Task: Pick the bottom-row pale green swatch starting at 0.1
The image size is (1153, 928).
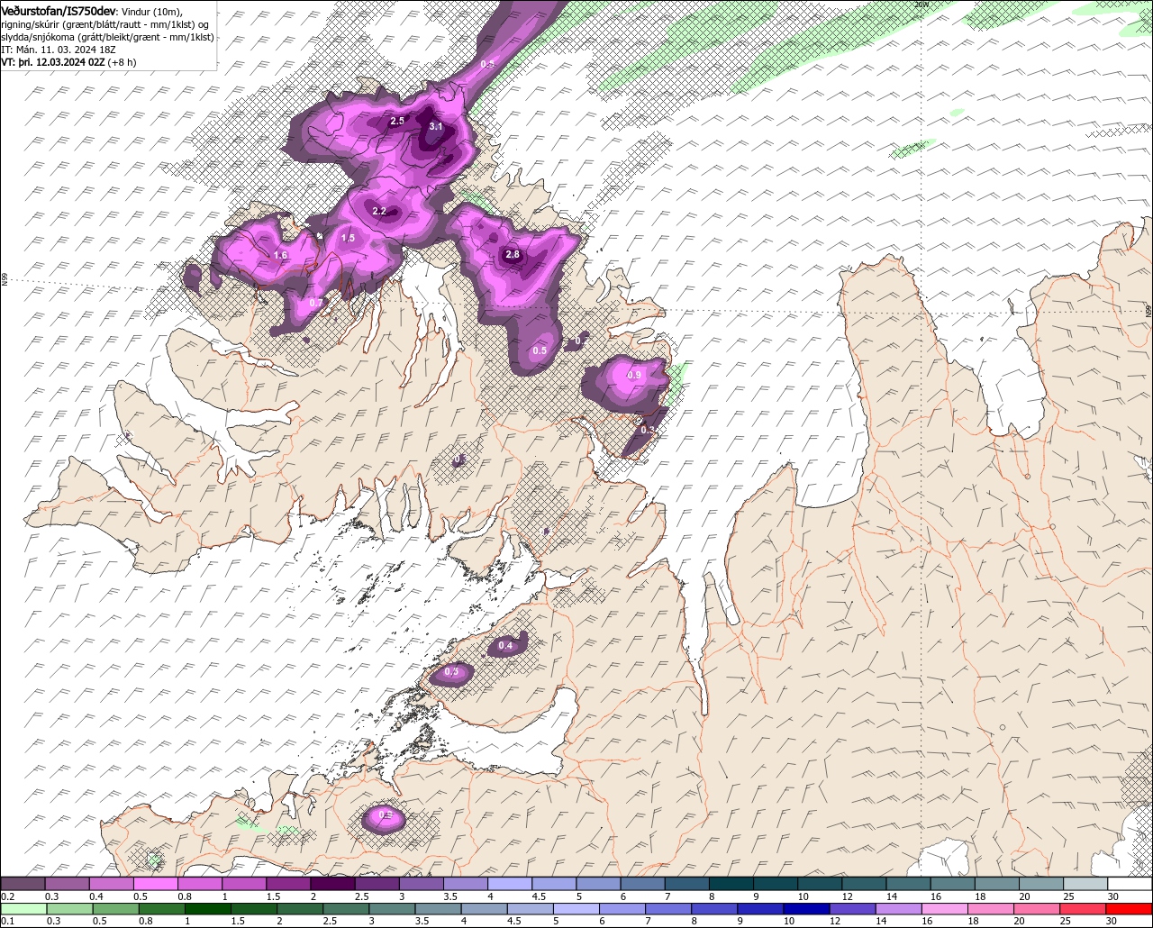Action: (x=23, y=908)
